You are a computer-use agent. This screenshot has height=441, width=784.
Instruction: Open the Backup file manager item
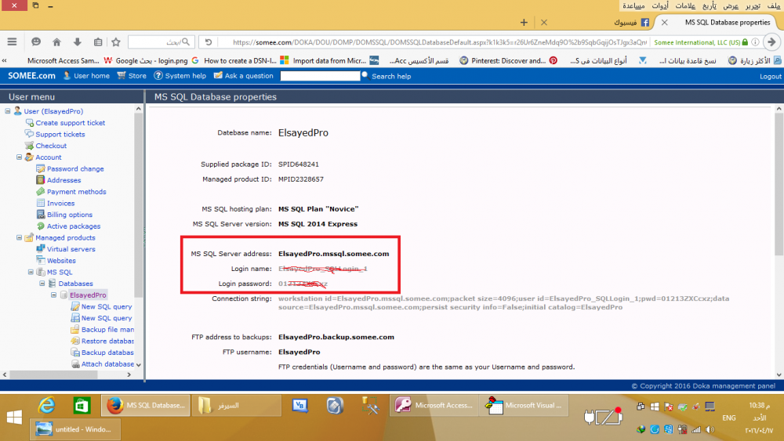point(107,330)
